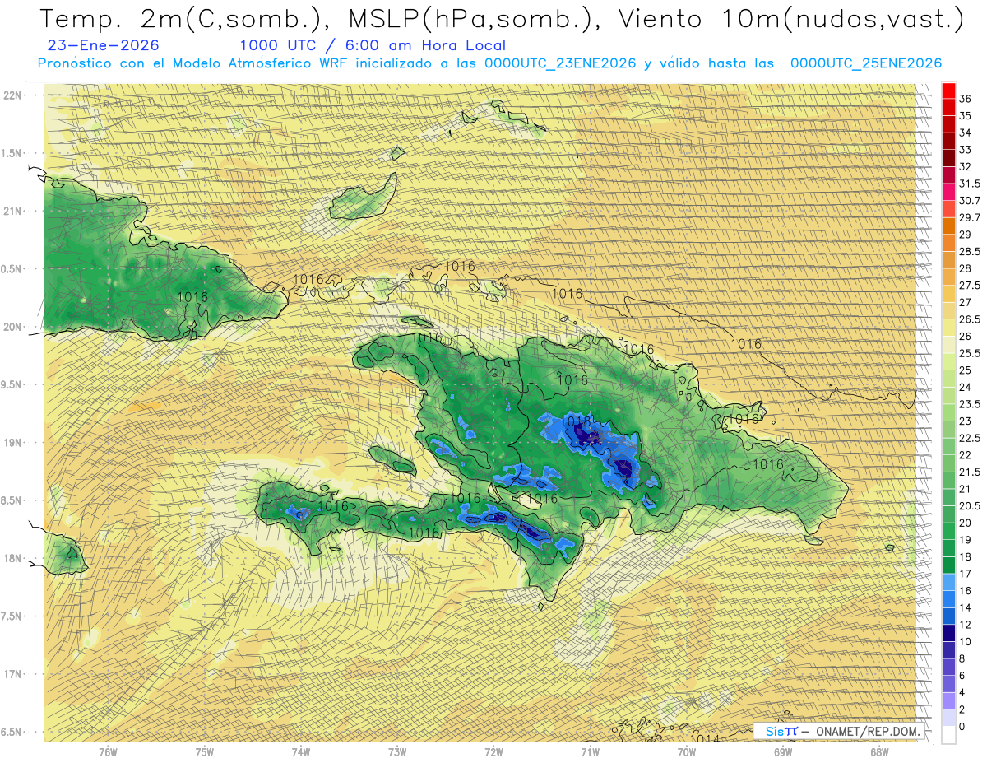This screenshot has width=987, height=763.
Task: Click the latitude axis label "19N"
Action: point(12,442)
